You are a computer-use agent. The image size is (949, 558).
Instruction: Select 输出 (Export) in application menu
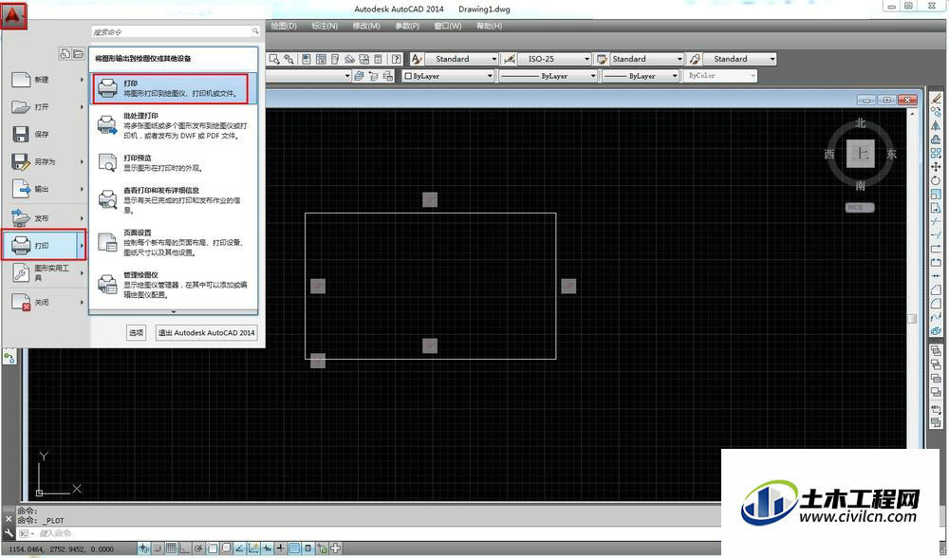click(x=45, y=190)
